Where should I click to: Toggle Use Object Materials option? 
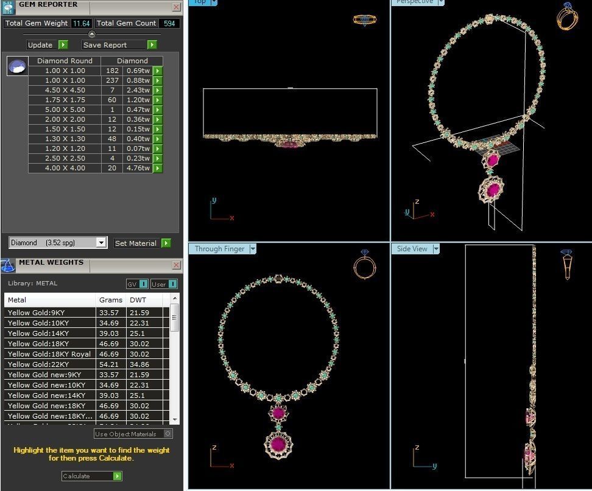168,434
